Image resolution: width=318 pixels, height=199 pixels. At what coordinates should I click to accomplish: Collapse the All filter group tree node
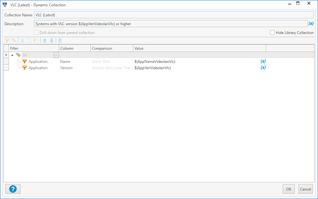12,55
